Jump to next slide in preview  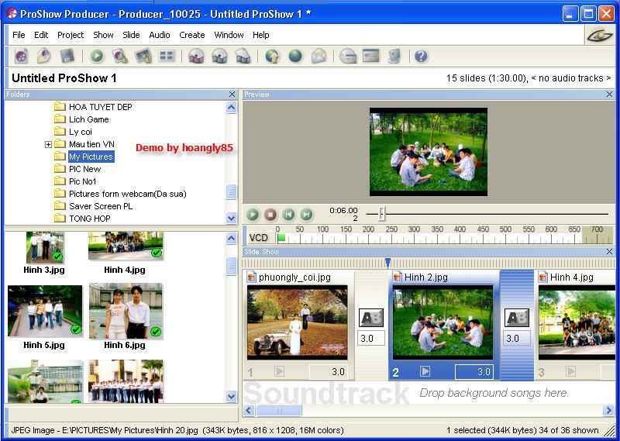306,215
